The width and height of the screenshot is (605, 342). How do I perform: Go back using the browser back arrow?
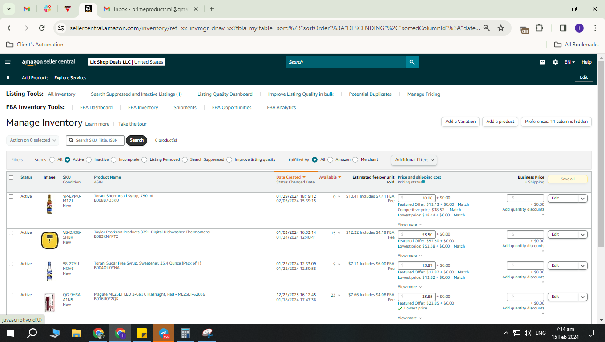(x=10, y=28)
